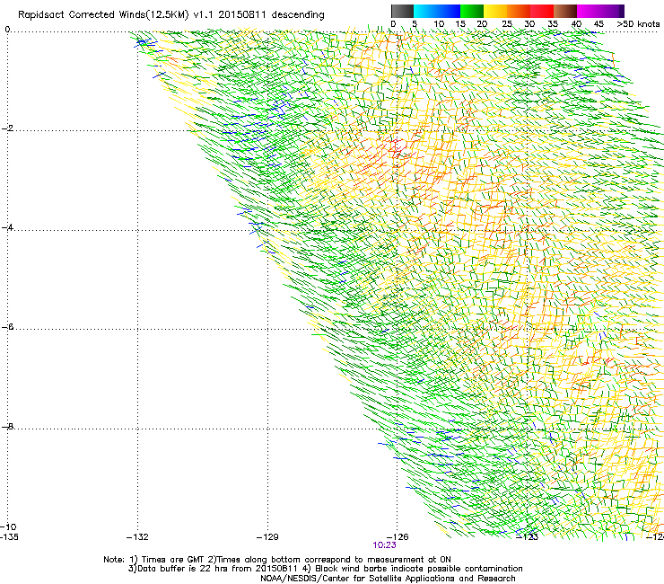Click the '45' legend scale label
The image size is (664, 584).
598,24
